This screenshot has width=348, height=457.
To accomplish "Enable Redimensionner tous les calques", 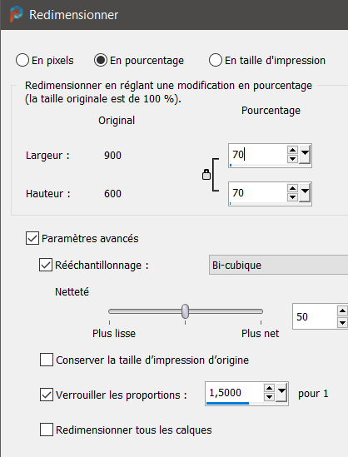I will tap(47, 430).
